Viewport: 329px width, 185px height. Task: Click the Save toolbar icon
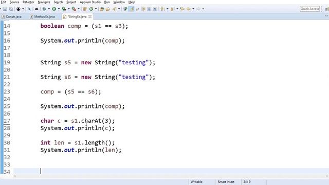click(x=5, y=9)
